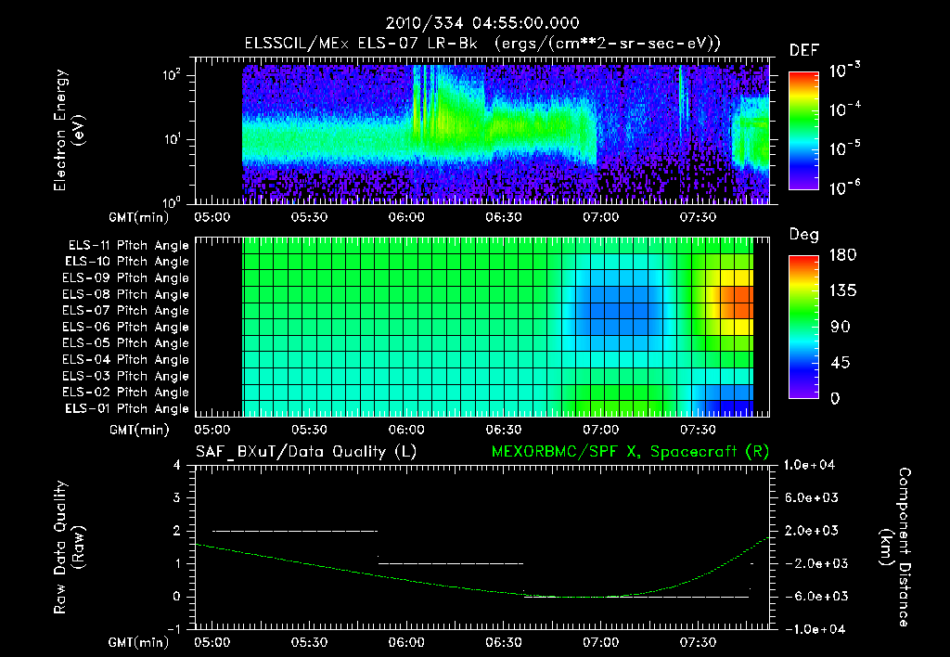
Task: Click the green MEXORBMC/SPF X, Spacecraft (R) legend
Action: 630,452
